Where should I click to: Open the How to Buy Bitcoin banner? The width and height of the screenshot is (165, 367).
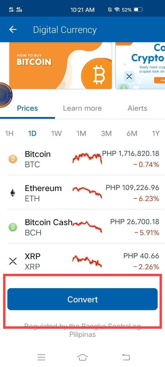(60, 66)
